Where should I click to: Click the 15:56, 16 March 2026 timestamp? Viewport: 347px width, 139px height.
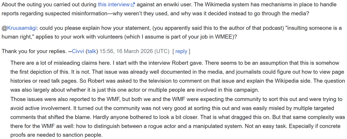tap(134, 51)
